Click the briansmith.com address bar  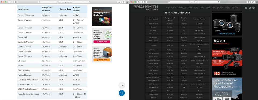(194, 2)
